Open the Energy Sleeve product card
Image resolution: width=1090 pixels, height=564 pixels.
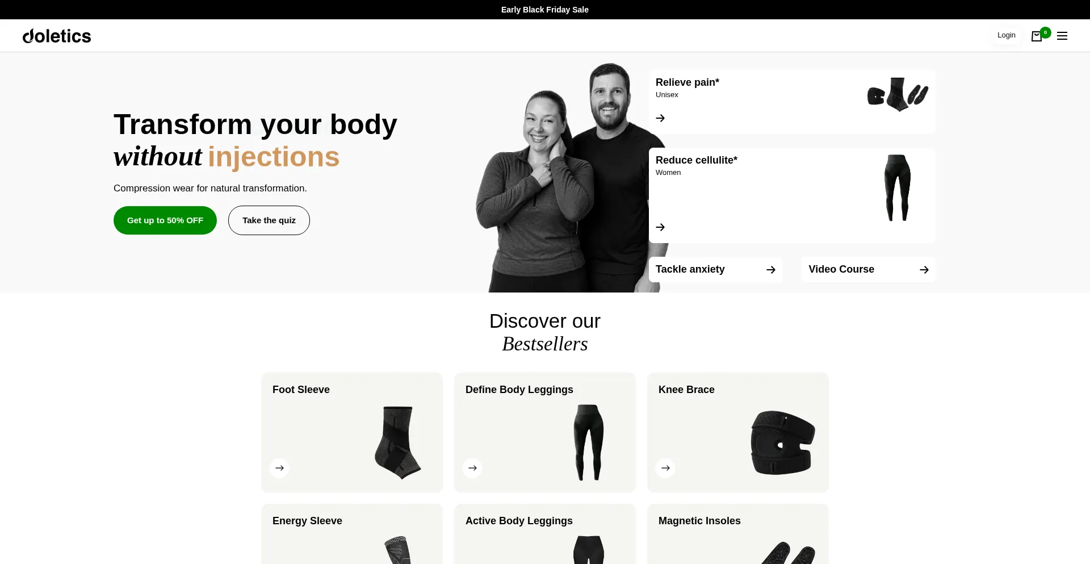(352, 534)
